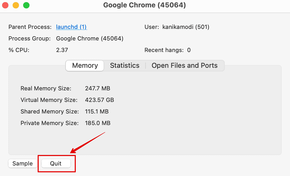Screen dimensions: 290x176
Task: Click the Google Chrome (45064) window title
Action: (x=144, y=5)
